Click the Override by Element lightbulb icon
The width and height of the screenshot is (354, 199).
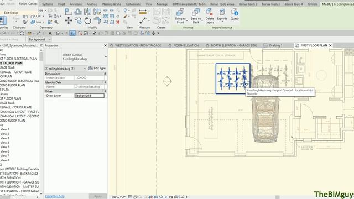(125, 11)
